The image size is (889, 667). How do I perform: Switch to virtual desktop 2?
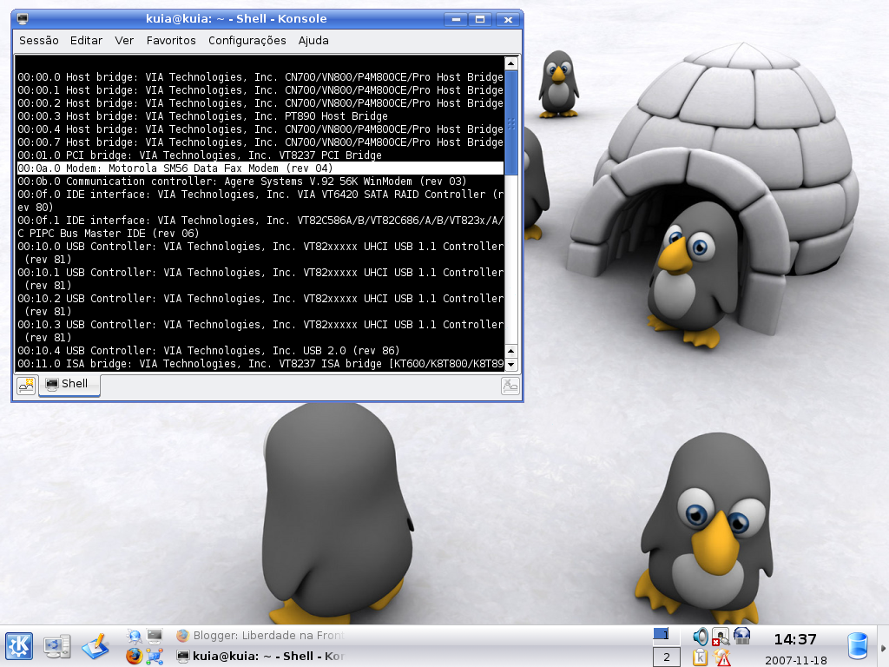pyautogui.click(x=666, y=657)
